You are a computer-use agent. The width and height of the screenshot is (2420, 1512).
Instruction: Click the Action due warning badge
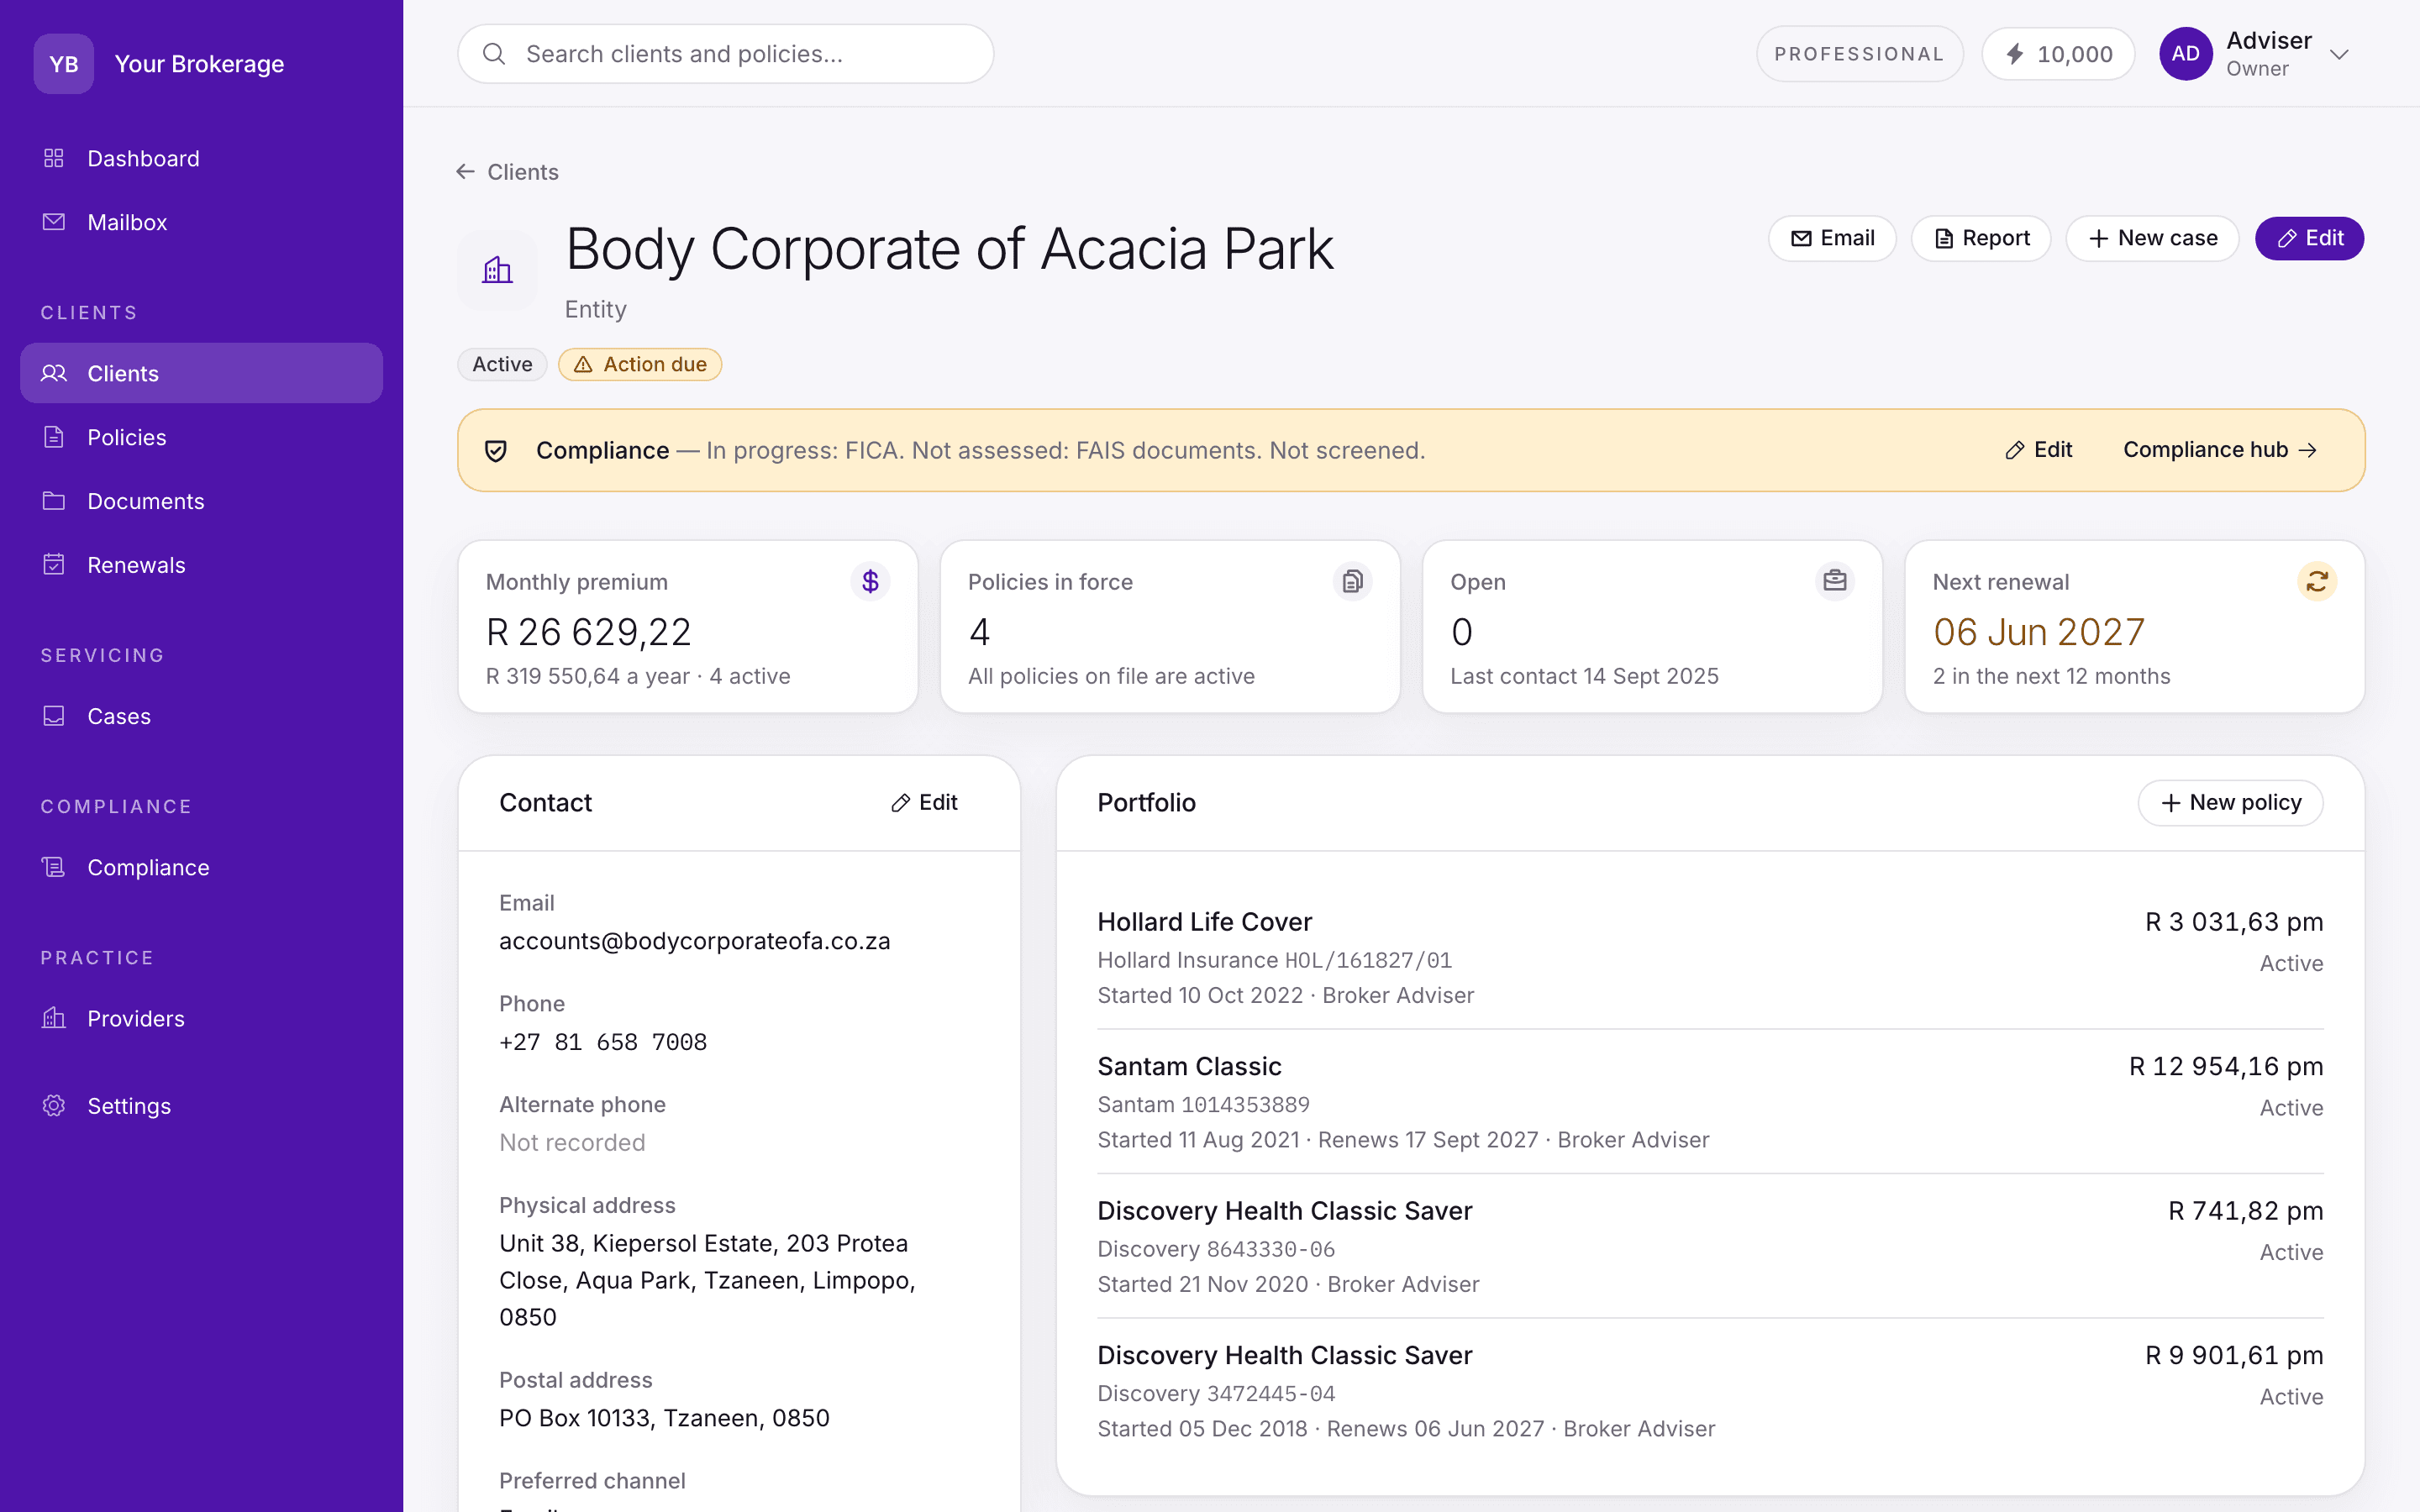tap(640, 364)
